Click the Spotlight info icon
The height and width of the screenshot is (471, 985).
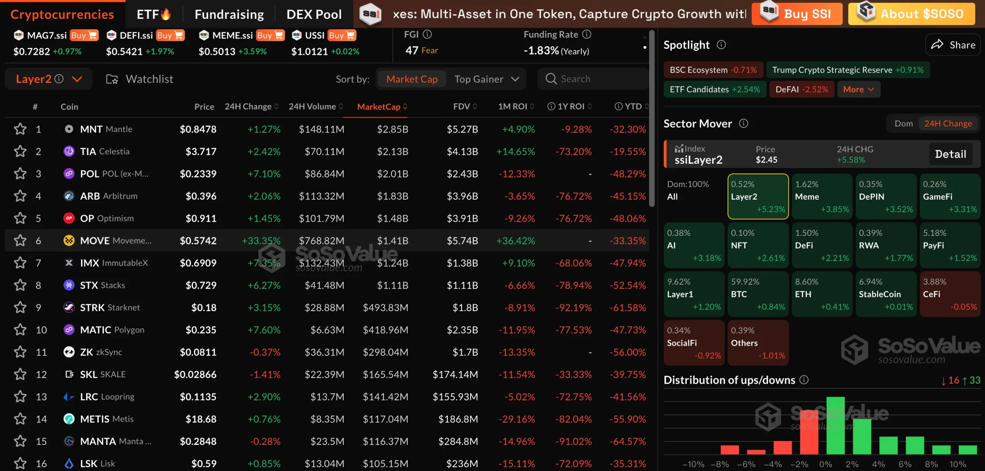click(721, 45)
